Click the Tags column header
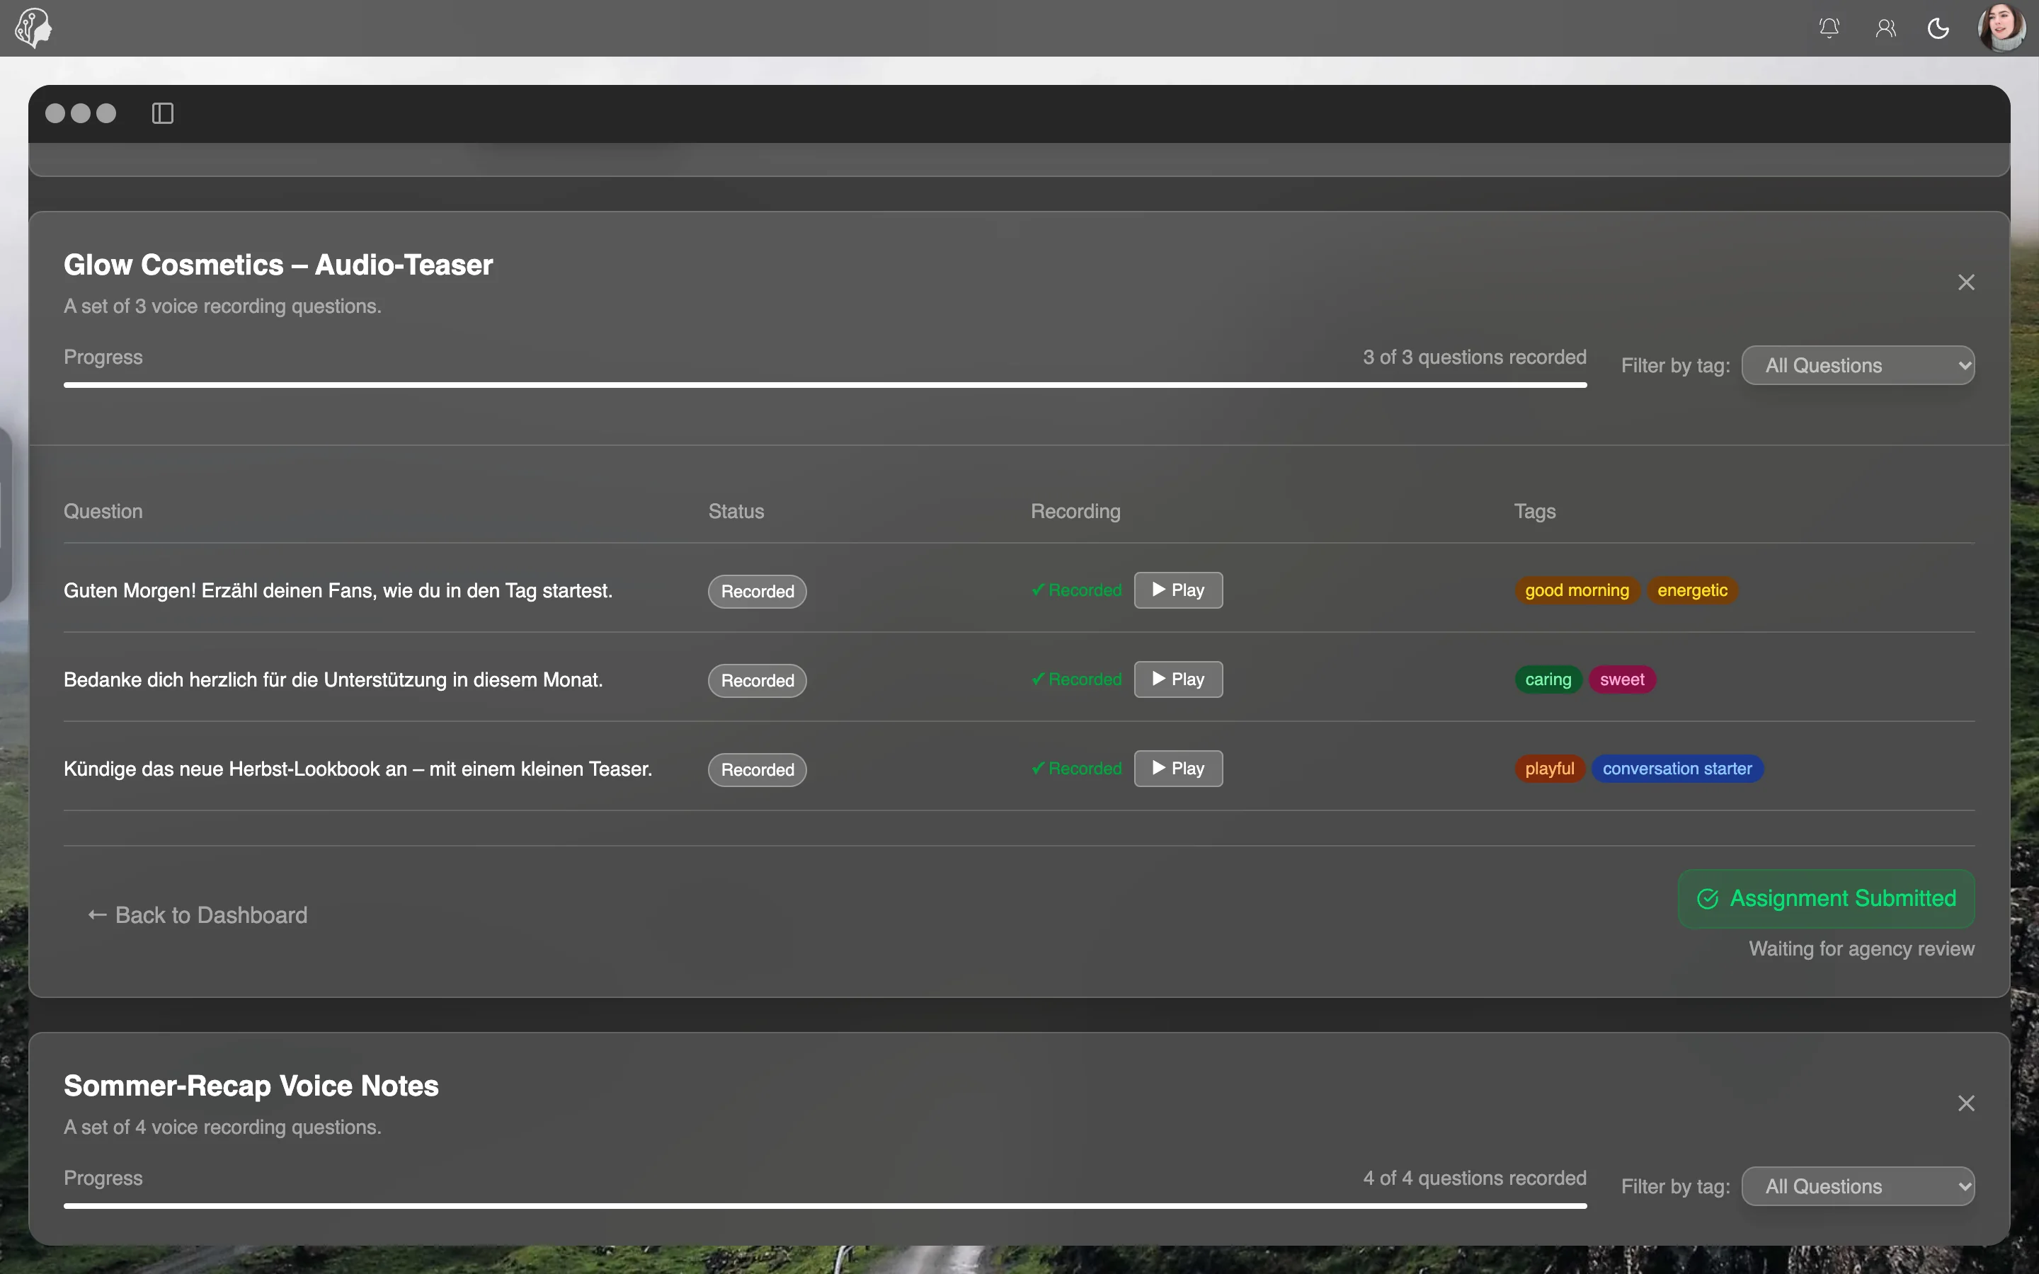This screenshot has height=1274, width=2039. (1534, 512)
